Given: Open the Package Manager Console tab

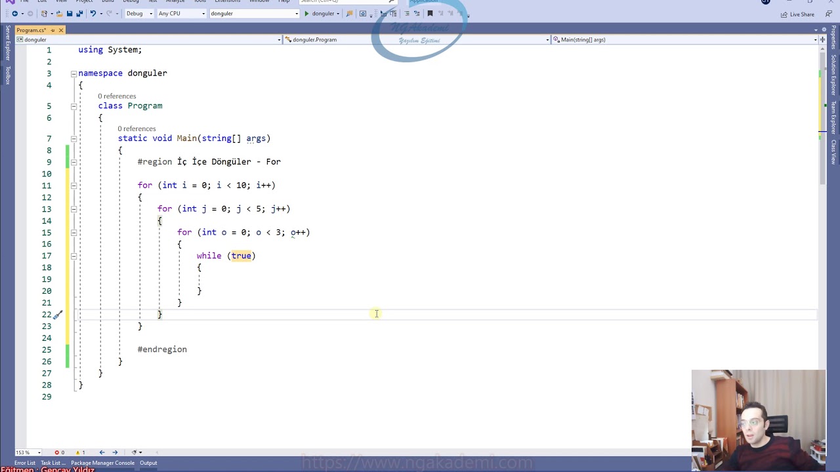Looking at the screenshot, I should [x=102, y=463].
